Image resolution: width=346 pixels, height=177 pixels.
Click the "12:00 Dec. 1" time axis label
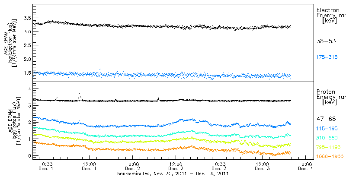tap(89, 167)
